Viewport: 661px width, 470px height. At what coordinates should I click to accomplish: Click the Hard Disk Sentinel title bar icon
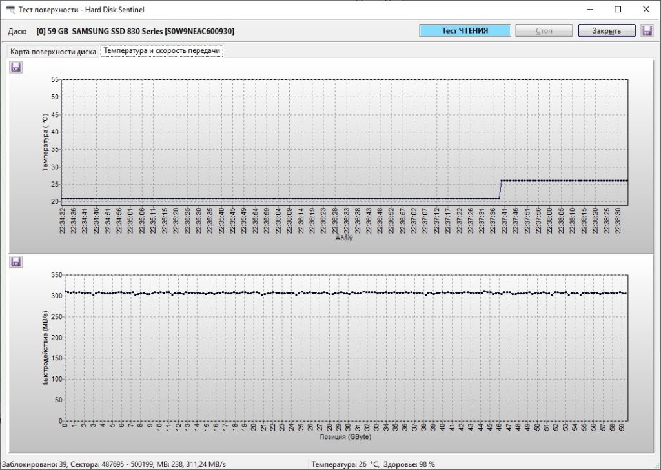(x=10, y=9)
